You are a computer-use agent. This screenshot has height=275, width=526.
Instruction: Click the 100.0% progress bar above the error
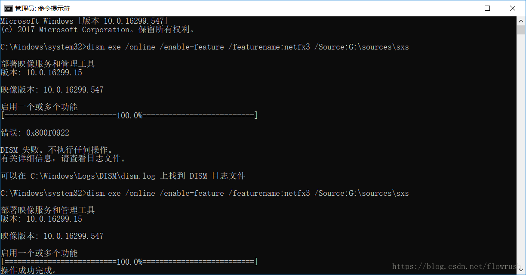tap(129, 115)
